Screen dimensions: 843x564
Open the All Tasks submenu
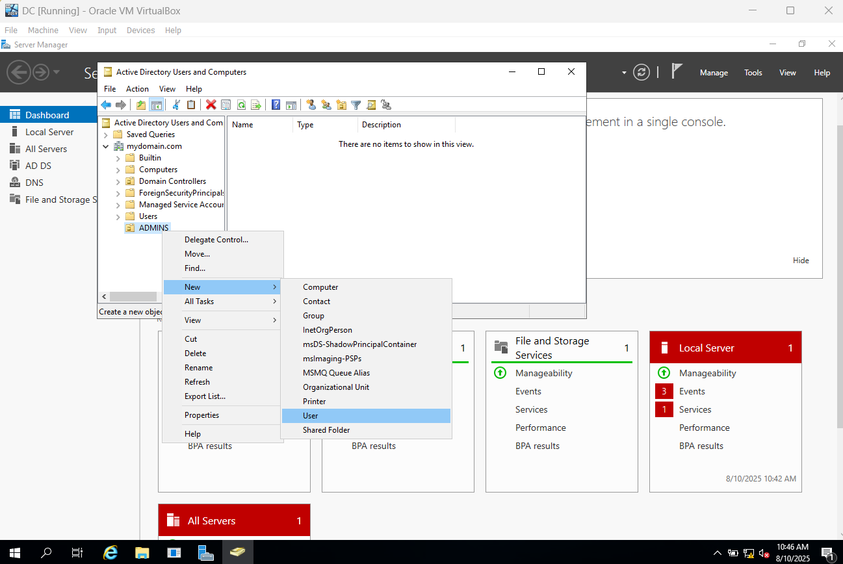coord(222,301)
